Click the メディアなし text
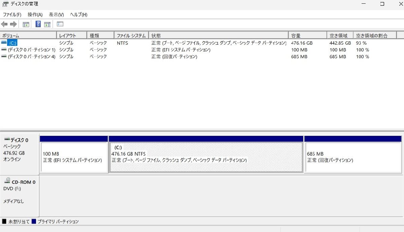The image size is (404, 232). (x=13, y=201)
